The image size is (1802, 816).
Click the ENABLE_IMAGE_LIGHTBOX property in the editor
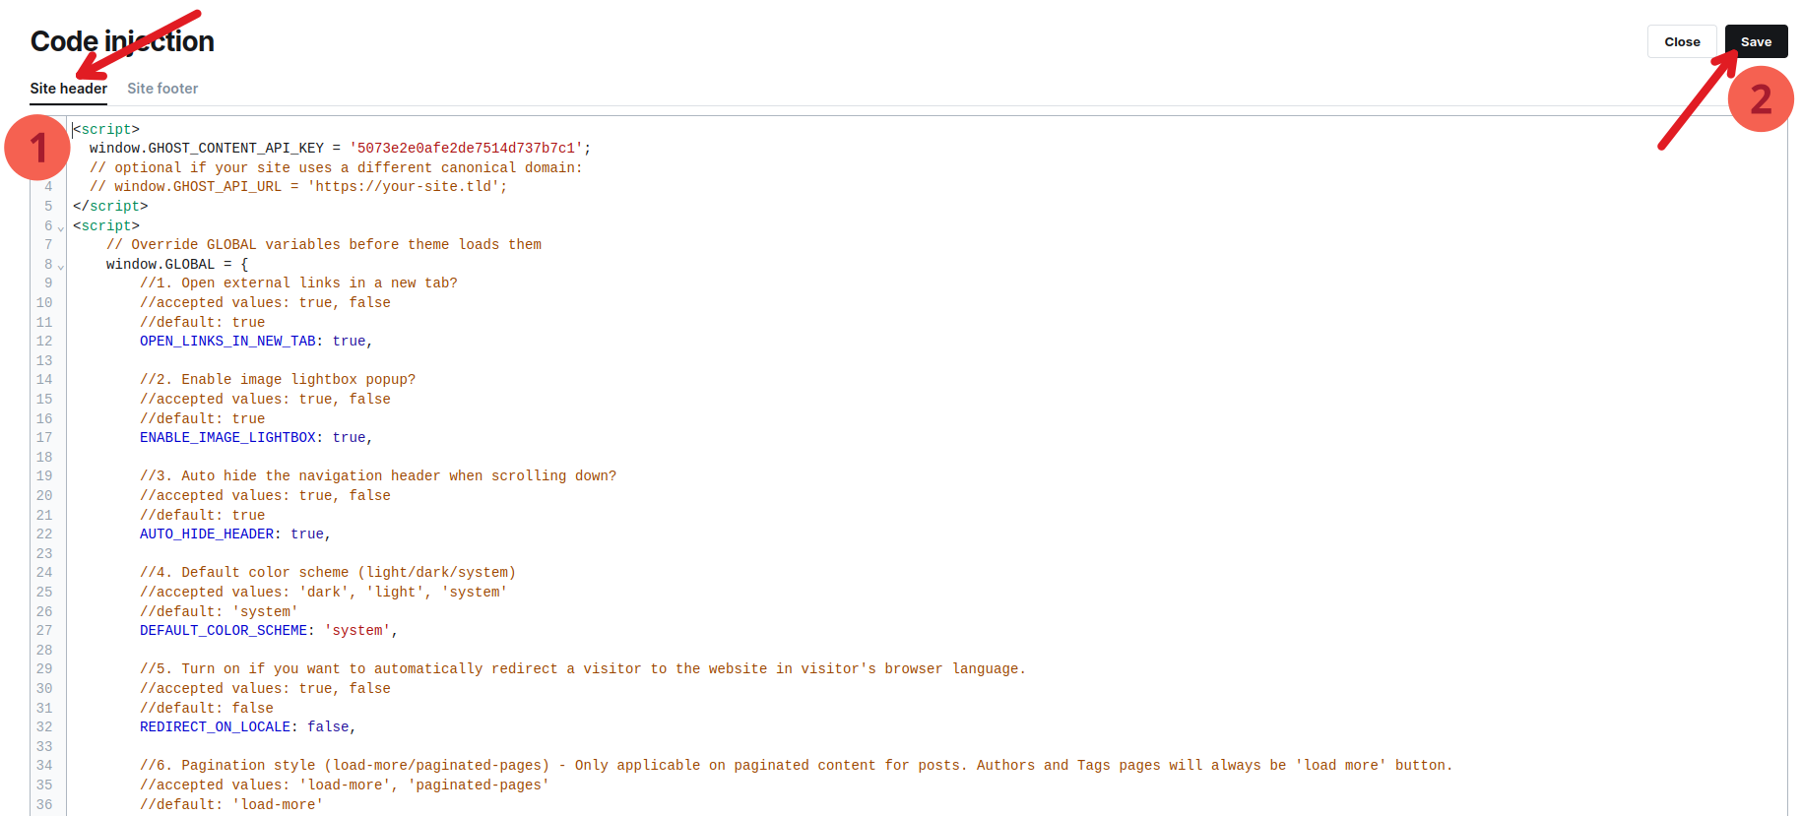tap(226, 438)
